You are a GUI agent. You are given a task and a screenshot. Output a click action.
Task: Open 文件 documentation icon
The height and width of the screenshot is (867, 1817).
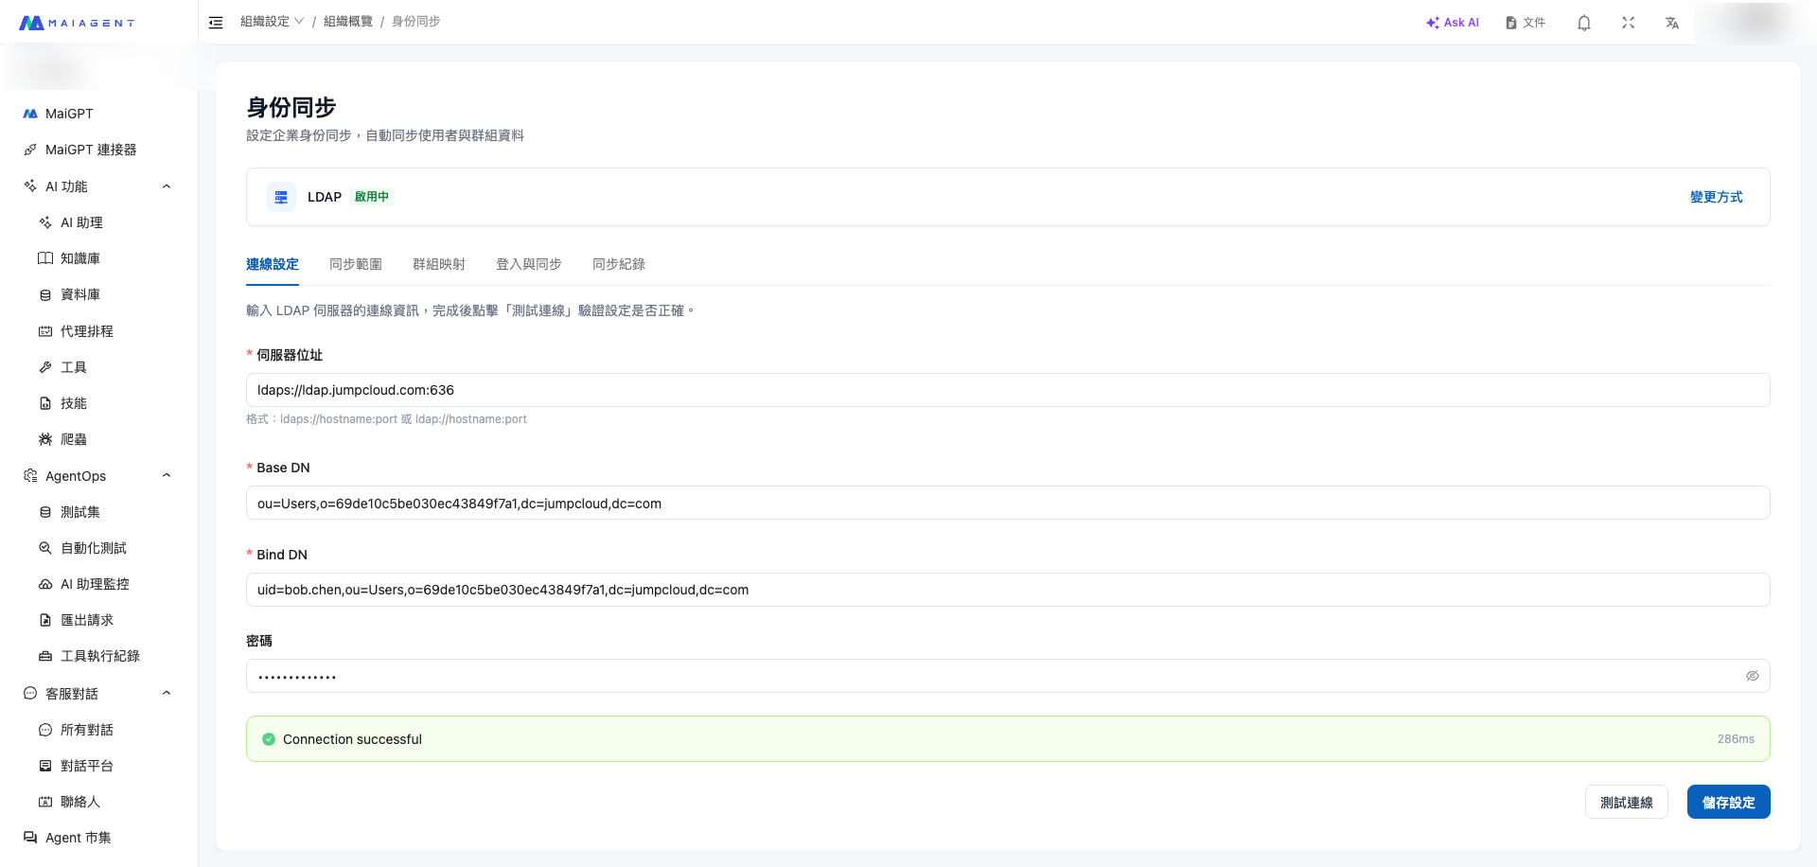[1525, 23]
